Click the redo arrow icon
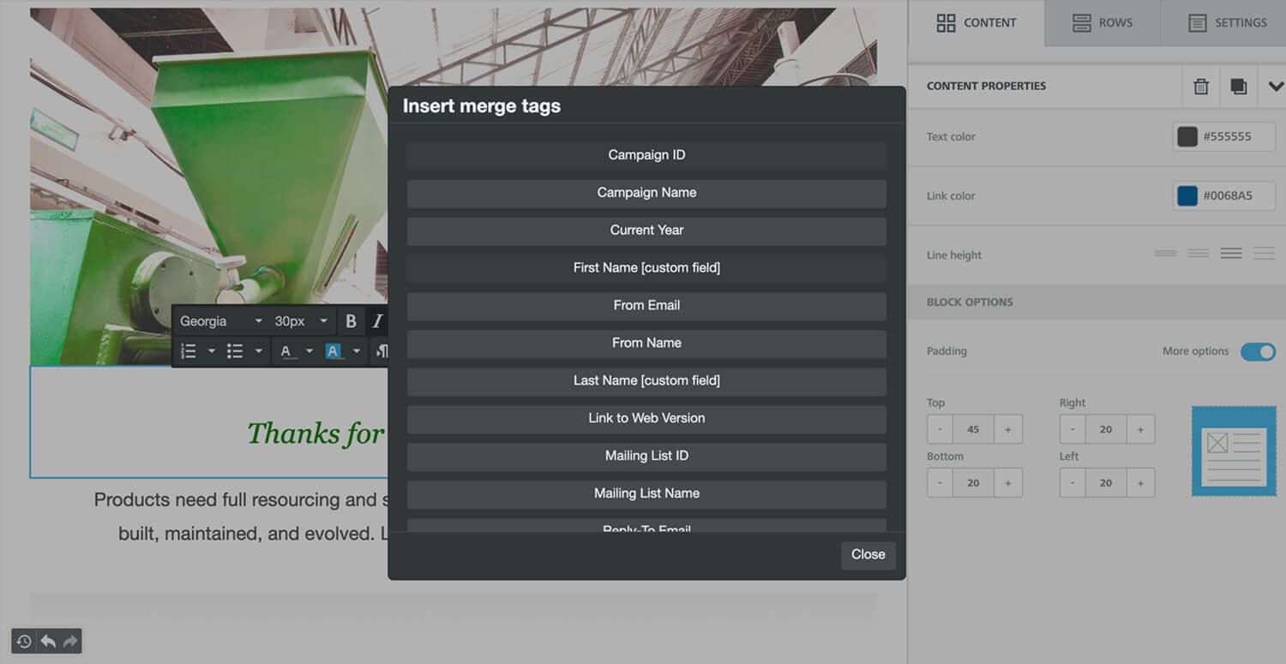 tap(70, 641)
